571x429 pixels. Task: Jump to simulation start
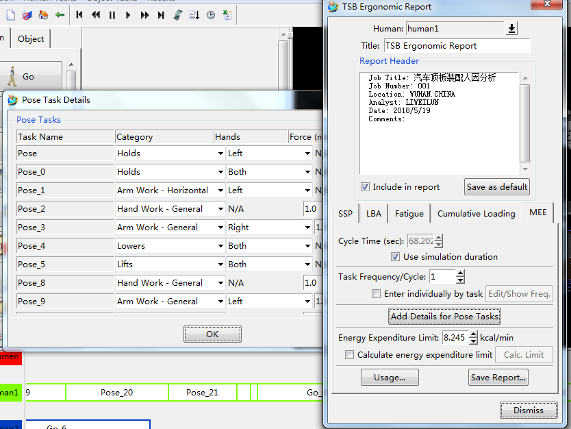pyautogui.click(x=80, y=15)
